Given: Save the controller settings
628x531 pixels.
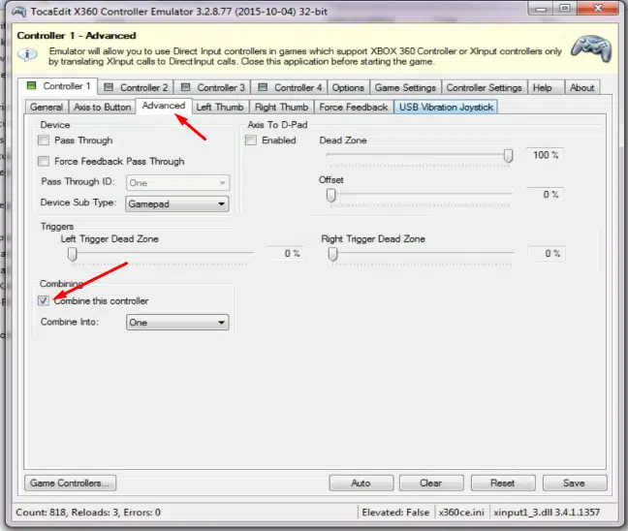Looking at the screenshot, I should tap(574, 483).
